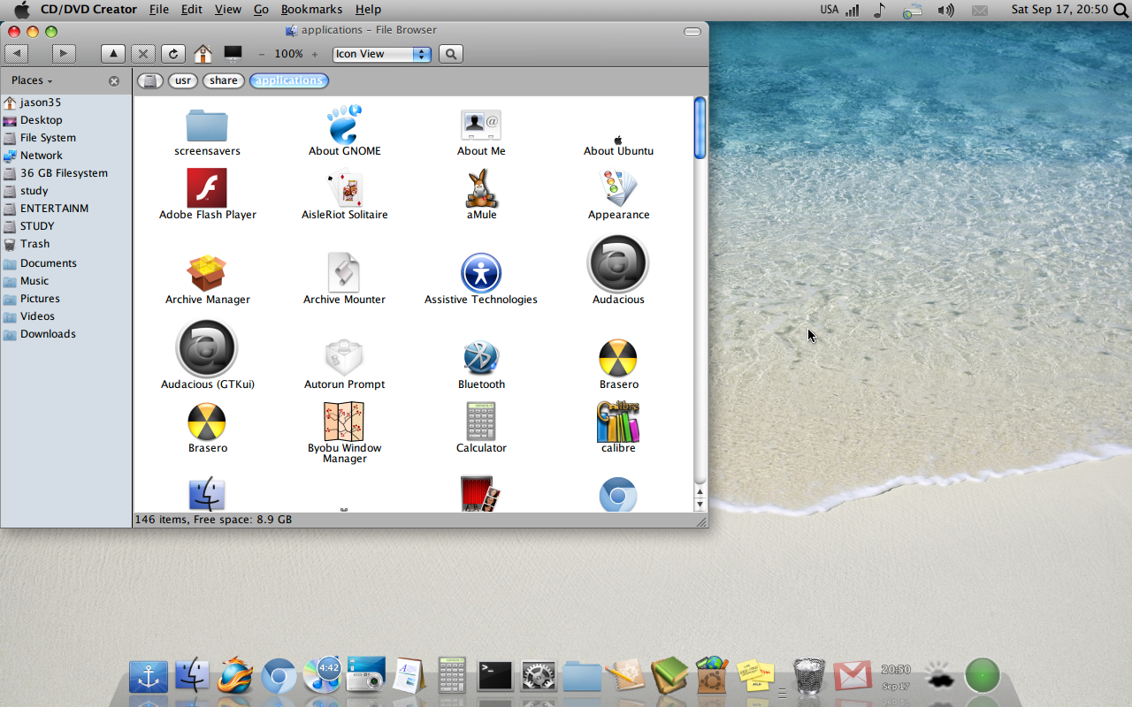This screenshot has height=707, width=1132.
Task: Select the aMule launcher icon
Action: click(481, 187)
